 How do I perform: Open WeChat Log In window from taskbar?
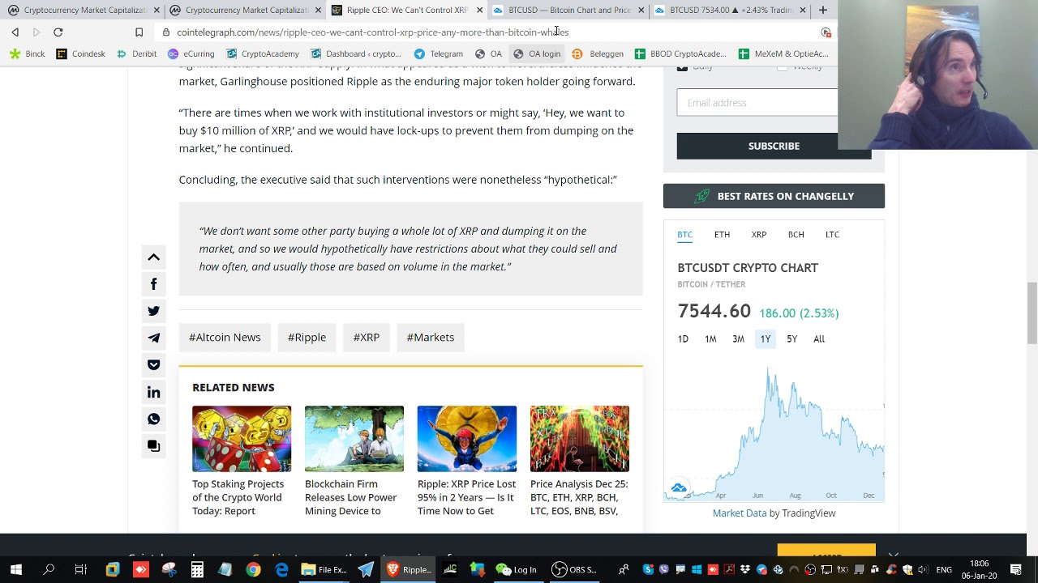coord(517,570)
